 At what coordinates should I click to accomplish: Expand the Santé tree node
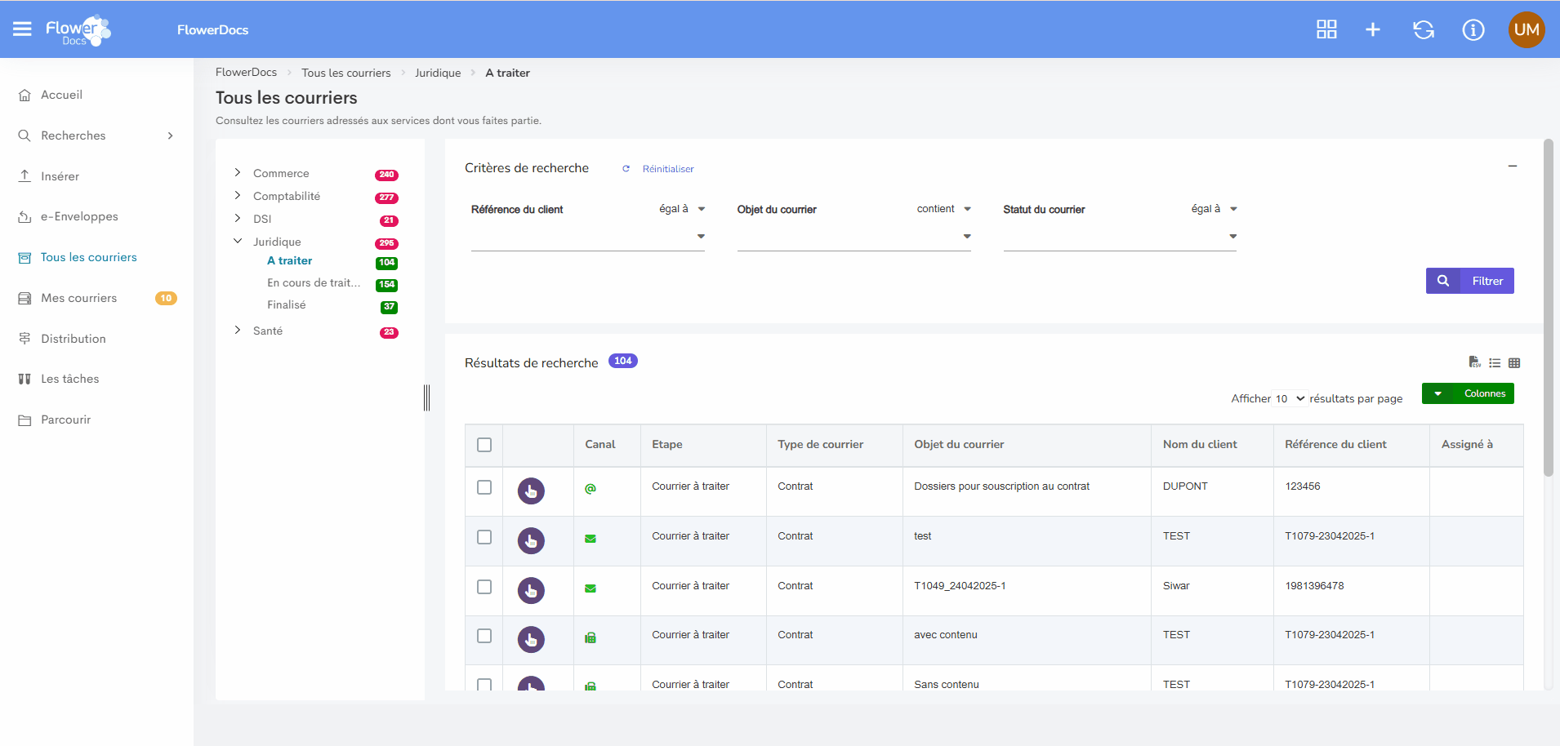coord(238,330)
